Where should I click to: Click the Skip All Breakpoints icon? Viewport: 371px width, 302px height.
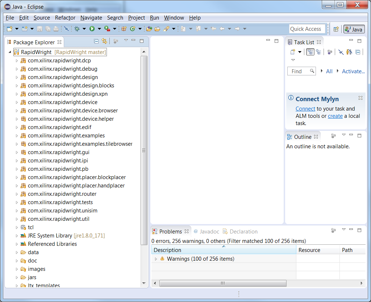pos(67,29)
